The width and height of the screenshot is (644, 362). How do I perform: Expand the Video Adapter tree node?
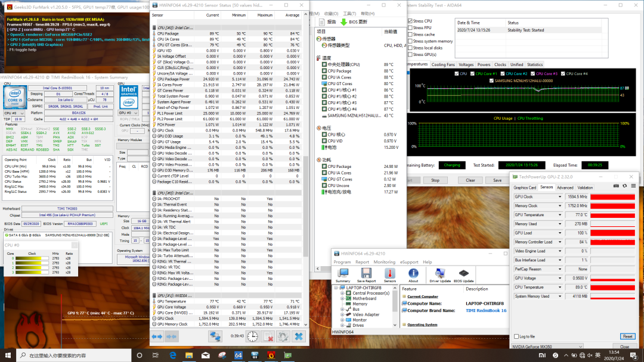click(343, 314)
